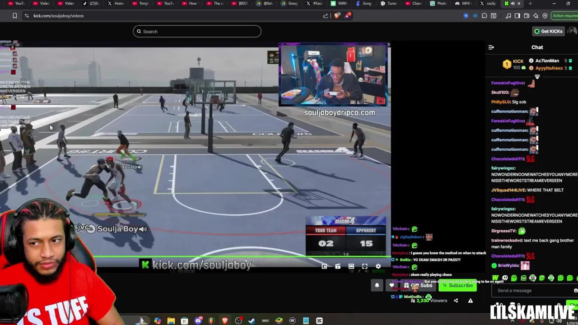
Task: Report the stream with warning triangle icon
Action: click(471, 301)
